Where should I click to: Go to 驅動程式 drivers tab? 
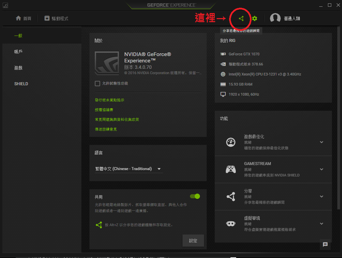click(x=56, y=18)
